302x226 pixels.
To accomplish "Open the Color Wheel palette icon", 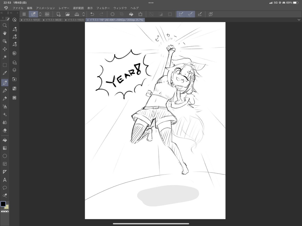I will 14,53.
